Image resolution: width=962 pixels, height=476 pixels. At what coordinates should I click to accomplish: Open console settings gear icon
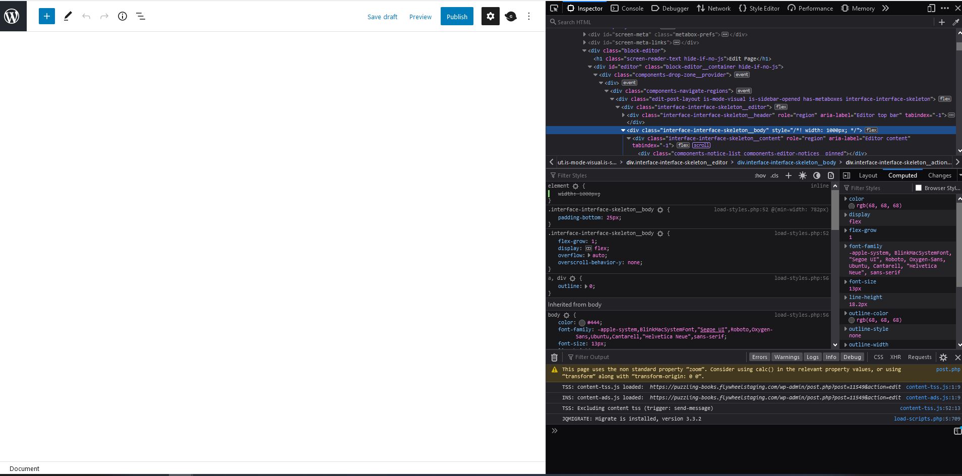tap(943, 357)
